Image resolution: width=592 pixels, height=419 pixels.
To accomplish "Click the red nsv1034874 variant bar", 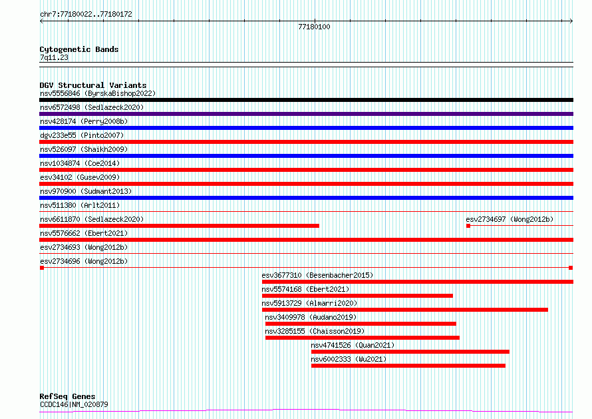I will coord(306,170).
